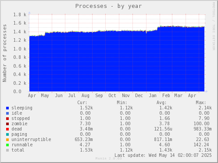Click total current value 1.53k
218x163 pixels.
[86, 150]
